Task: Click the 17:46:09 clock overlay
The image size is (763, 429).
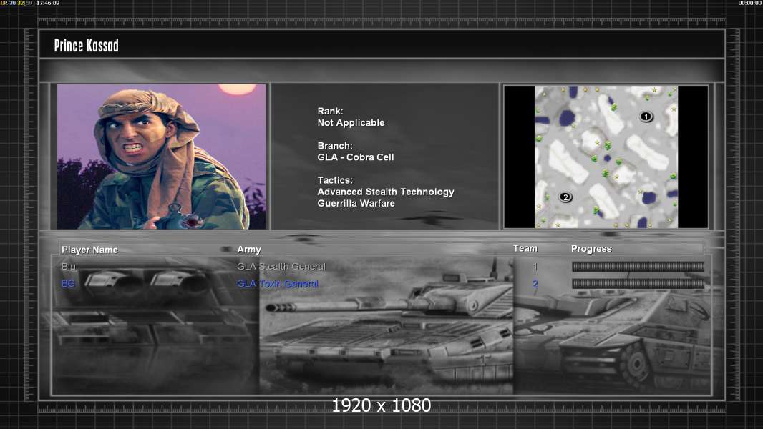Action: [48, 3]
